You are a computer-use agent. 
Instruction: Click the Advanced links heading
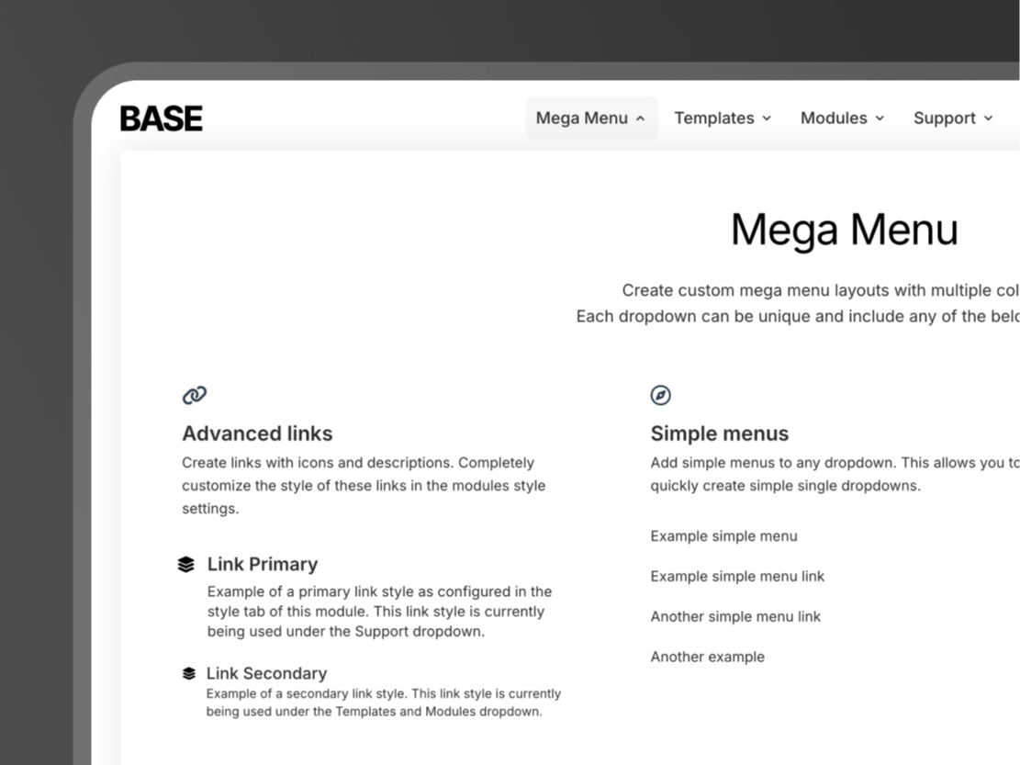(257, 433)
